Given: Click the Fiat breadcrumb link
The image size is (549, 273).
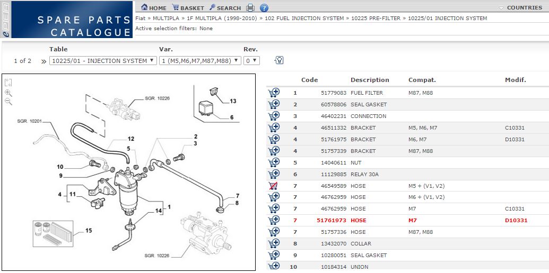Looking at the screenshot, I should [140, 18].
